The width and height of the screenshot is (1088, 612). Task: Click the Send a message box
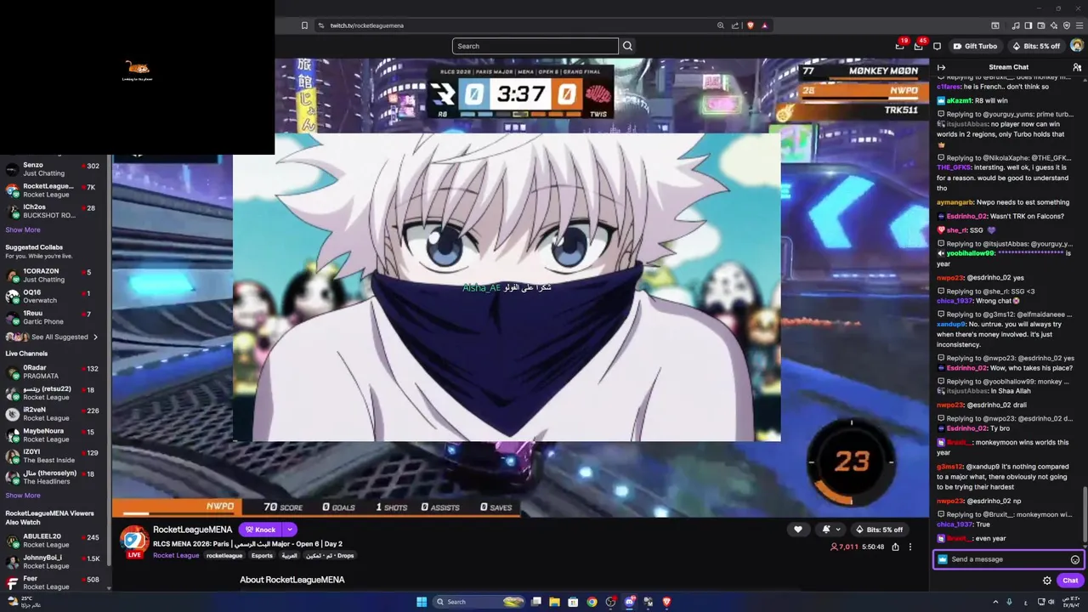(1008, 559)
